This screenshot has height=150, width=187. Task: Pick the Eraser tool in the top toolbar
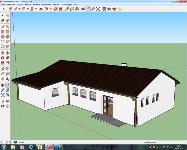pyautogui.click(x=10, y=9)
